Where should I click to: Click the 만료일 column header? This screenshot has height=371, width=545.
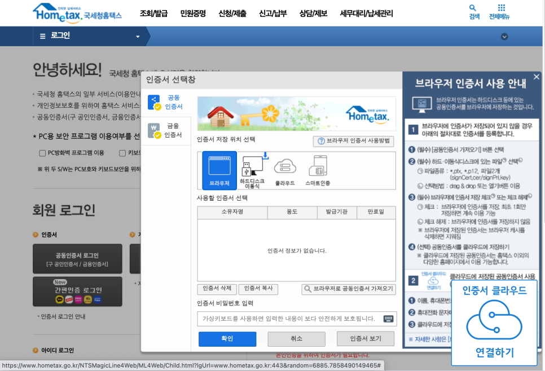point(376,212)
